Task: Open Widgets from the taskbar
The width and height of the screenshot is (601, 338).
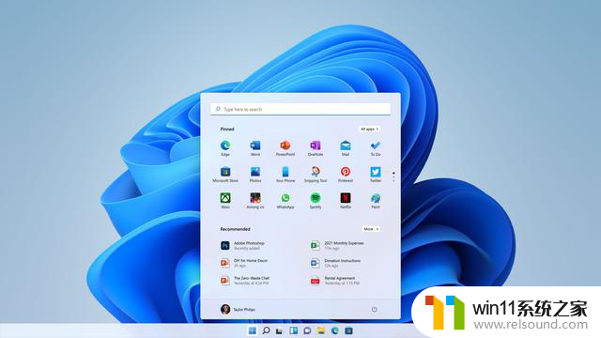Action: (x=293, y=330)
